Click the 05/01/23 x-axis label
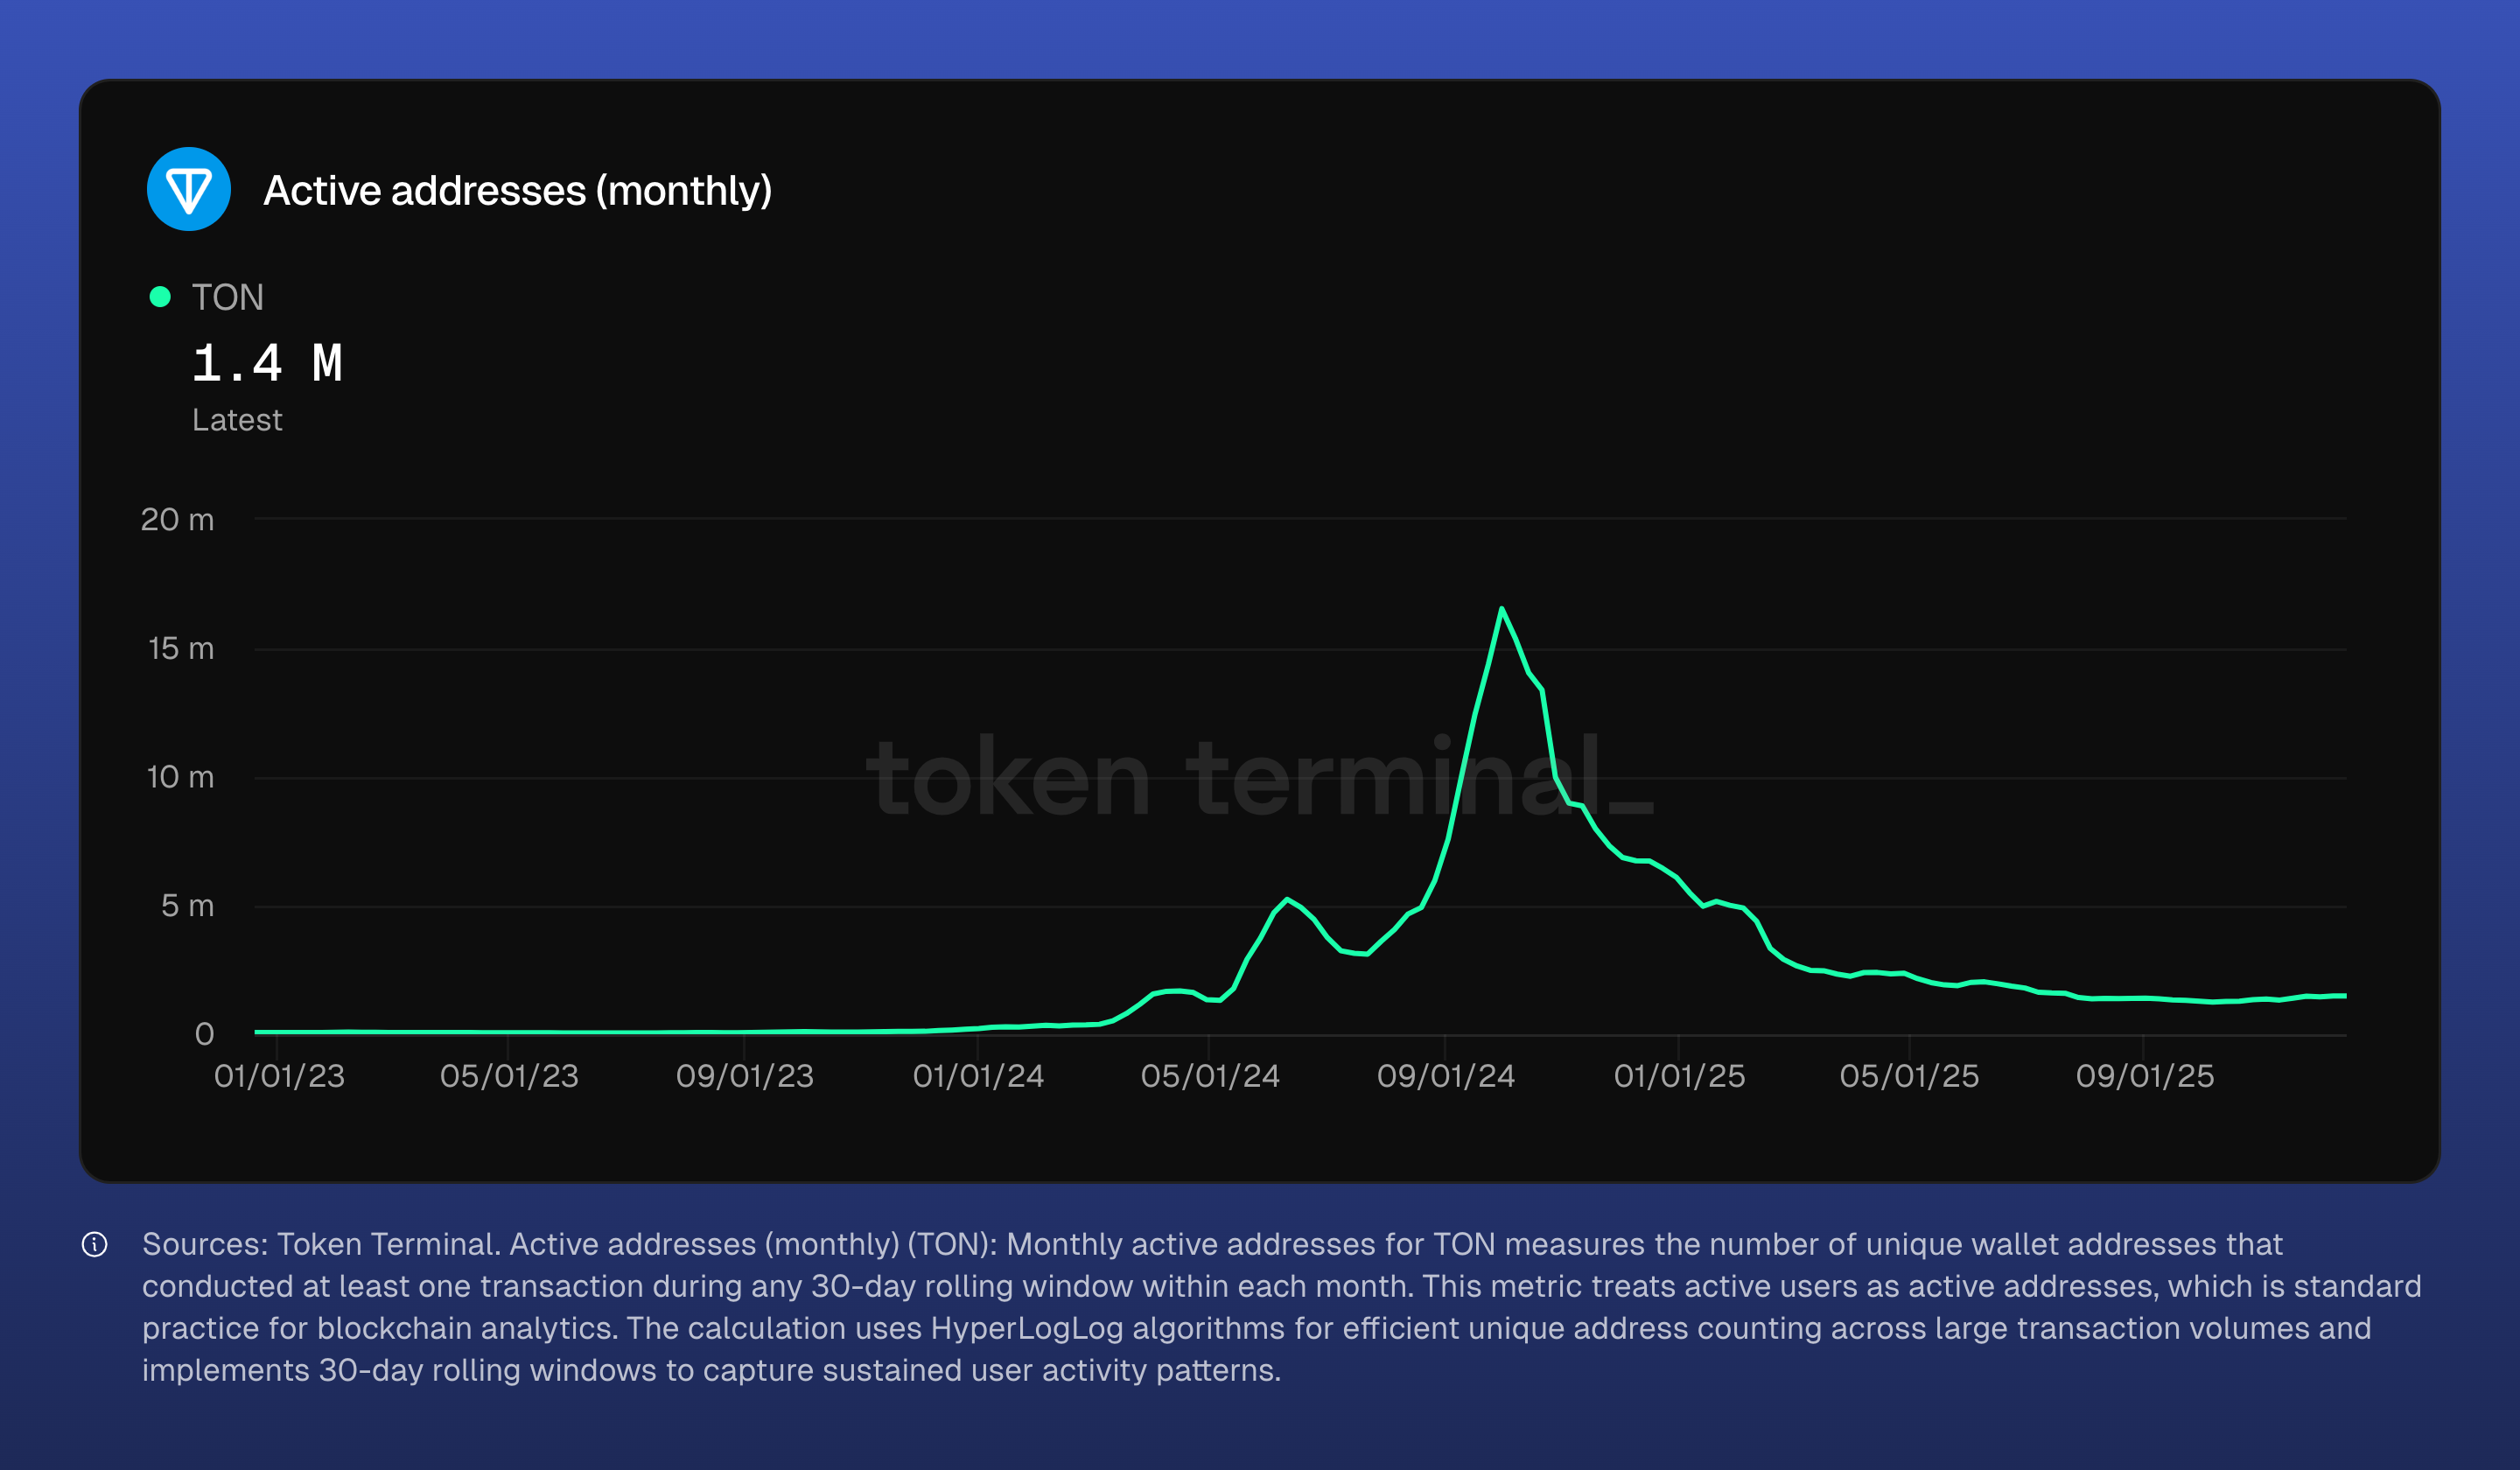 [x=512, y=1076]
